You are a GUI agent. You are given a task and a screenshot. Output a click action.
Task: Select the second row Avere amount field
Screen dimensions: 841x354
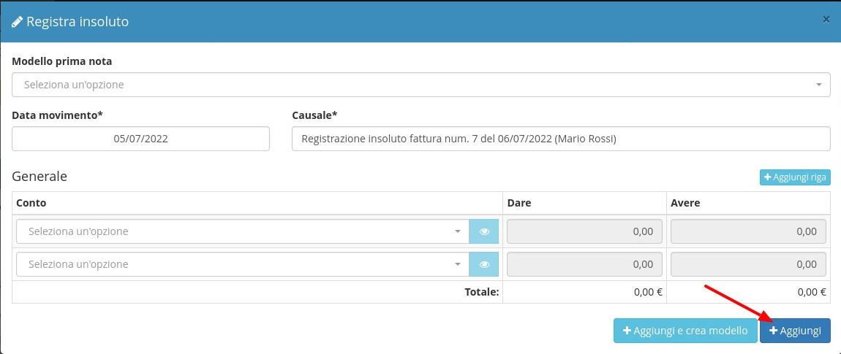click(x=748, y=264)
